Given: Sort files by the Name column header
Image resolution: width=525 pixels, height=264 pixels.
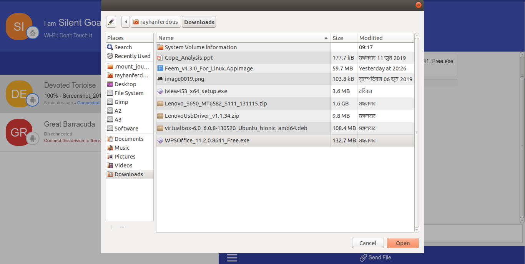Looking at the screenshot, I should [243, 38].
